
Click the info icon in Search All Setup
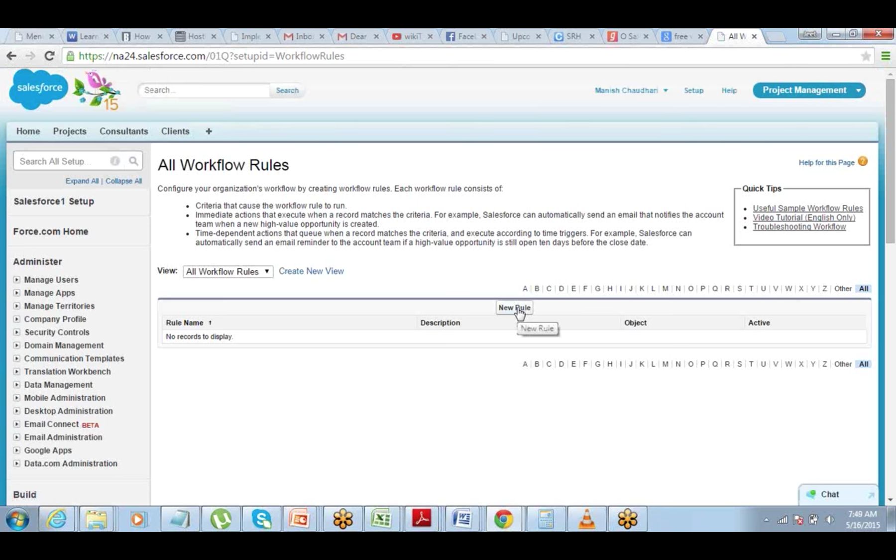(x=115, y=161)
